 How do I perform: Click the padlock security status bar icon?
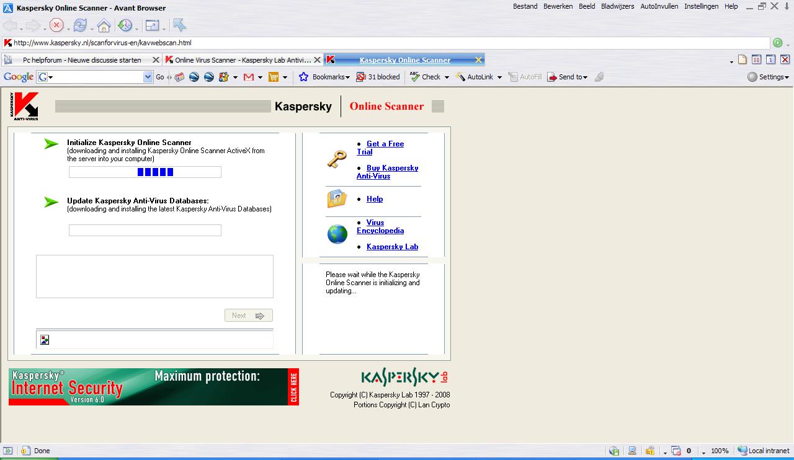coord(650,451)
